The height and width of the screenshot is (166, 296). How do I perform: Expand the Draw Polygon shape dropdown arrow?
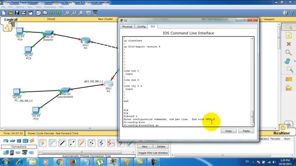tap(295, 61)
